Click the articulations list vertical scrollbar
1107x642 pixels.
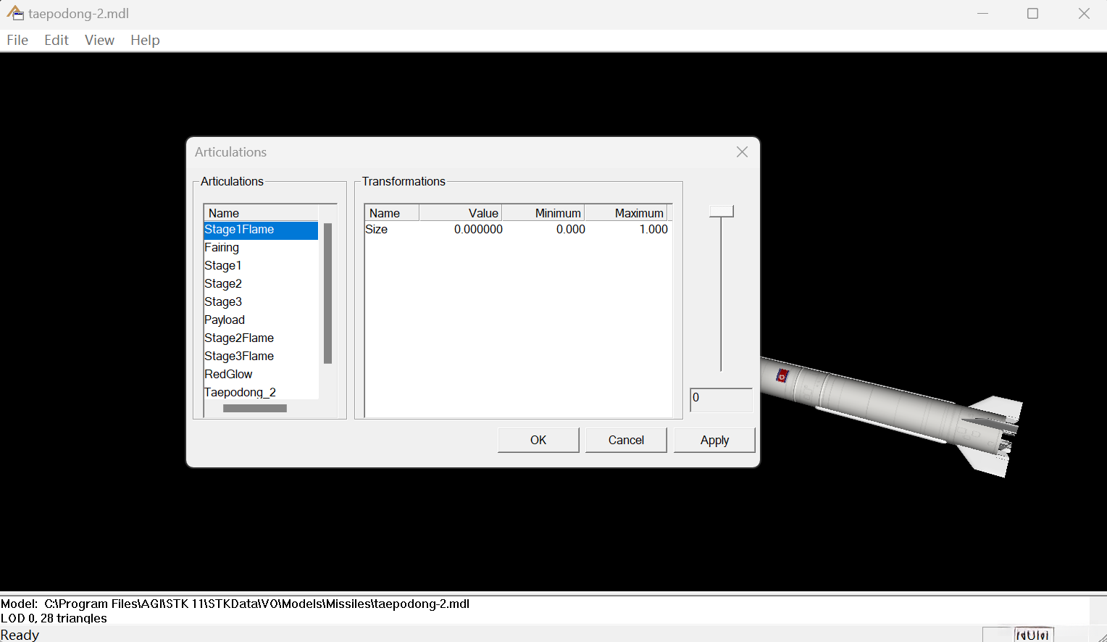pyautogui.click(x=327, y=293)
